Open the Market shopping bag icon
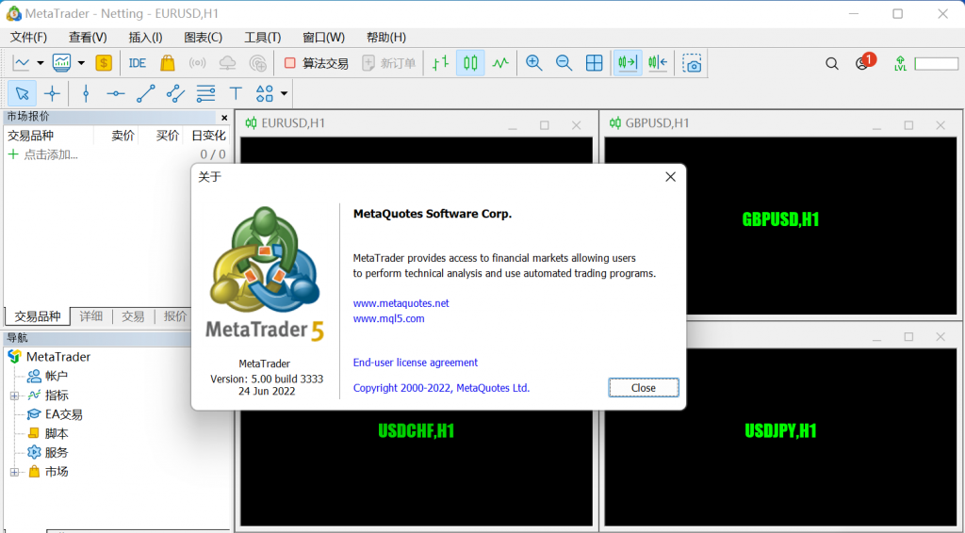 click(168, 63)
